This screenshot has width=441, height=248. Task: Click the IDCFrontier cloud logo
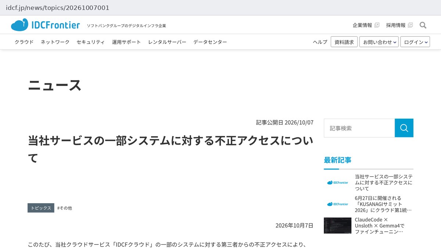[45, 25]
